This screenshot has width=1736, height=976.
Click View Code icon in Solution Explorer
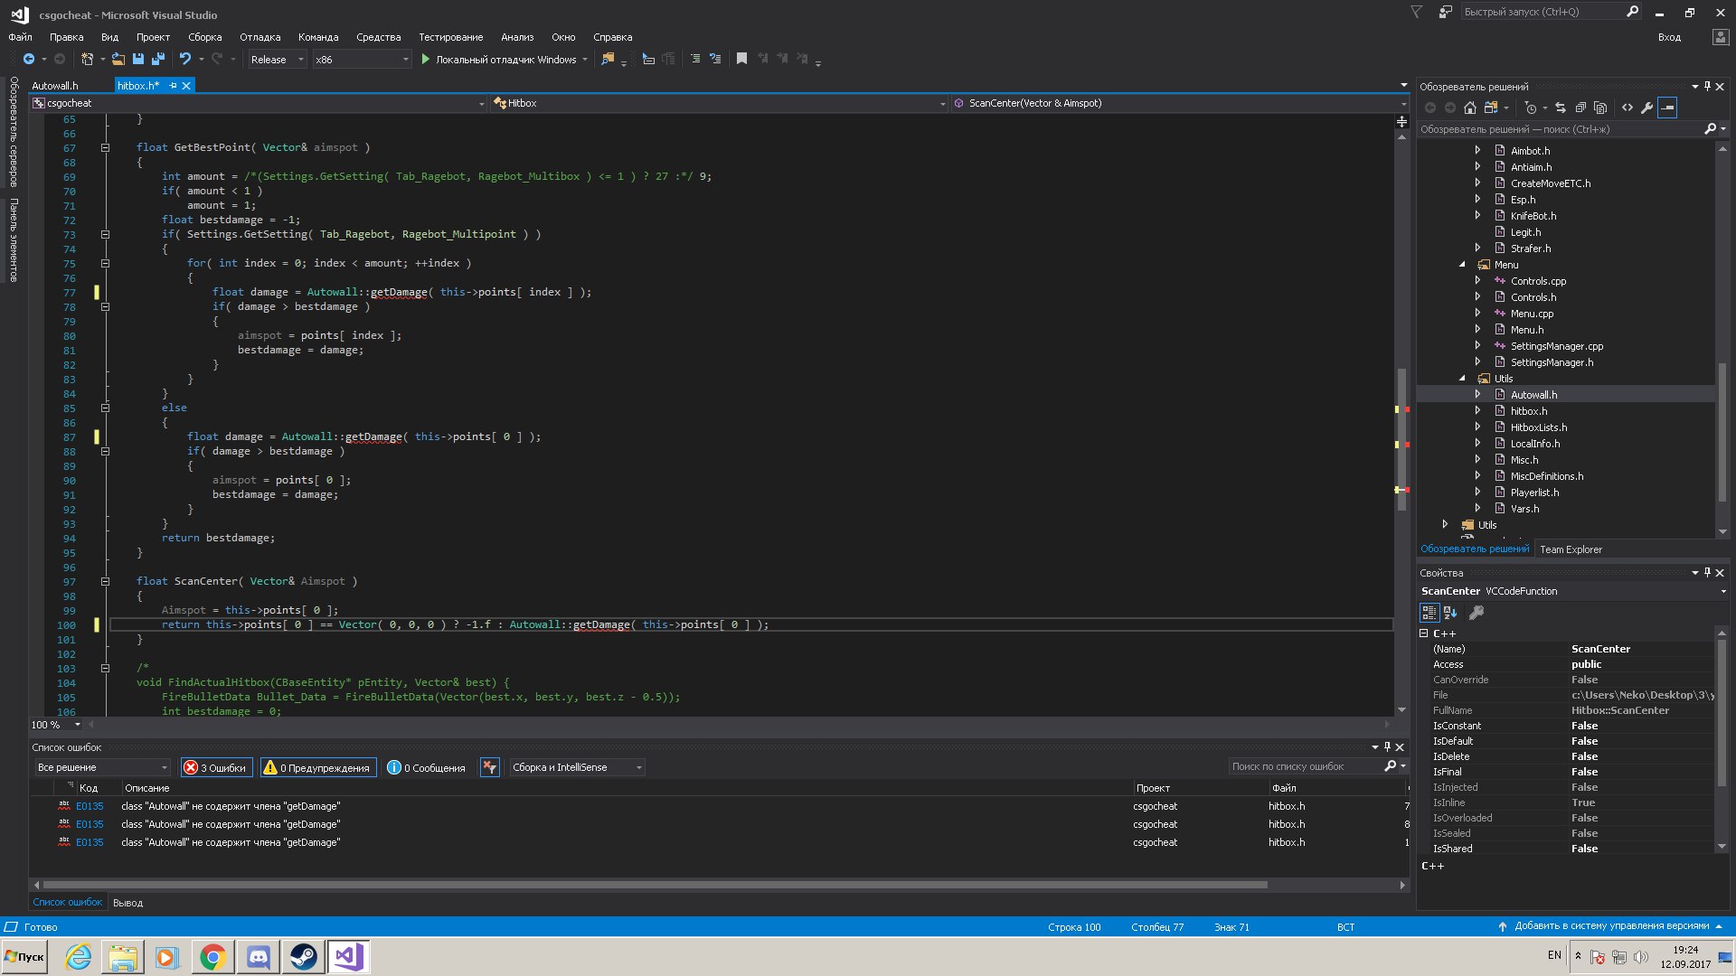tap(1627, 108)
